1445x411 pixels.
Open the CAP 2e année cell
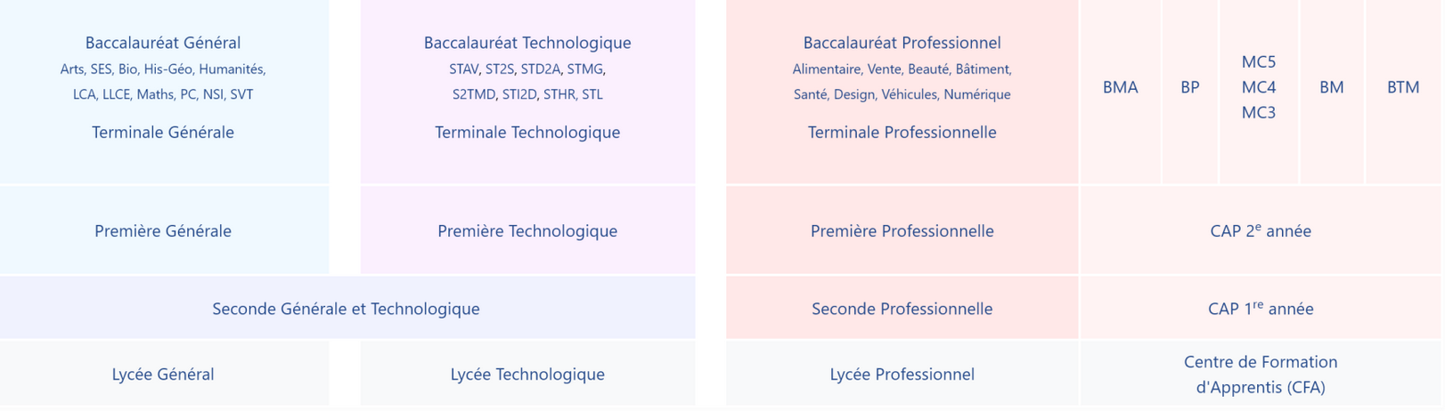[x=1260, y=231]
